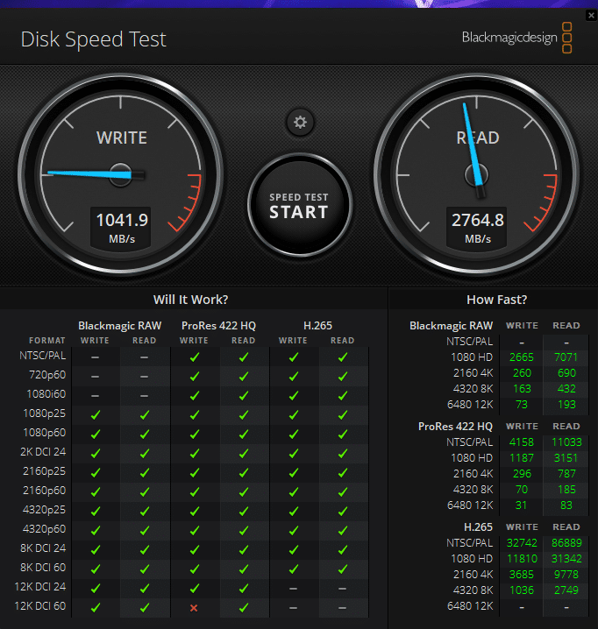Click the H.265 1080 HD write value 11810
This screenshot has width=598, height=629.
[522, 558]
